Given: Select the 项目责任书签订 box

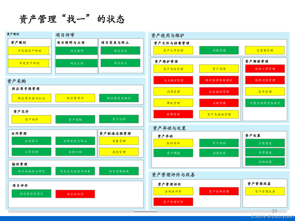Looking at the screenshot, I should tap(31, 193).
